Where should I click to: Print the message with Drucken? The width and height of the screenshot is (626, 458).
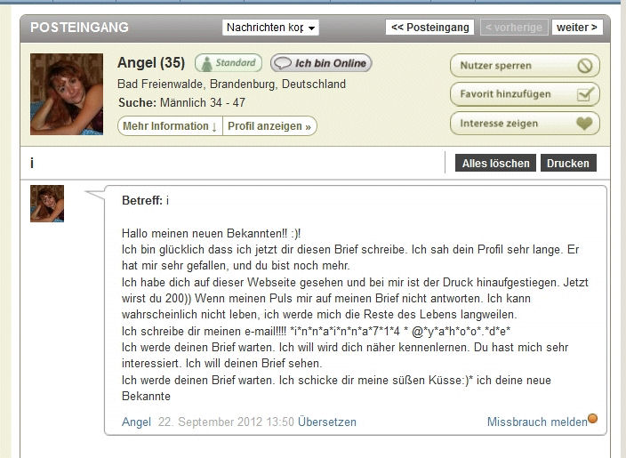point(568,163)
